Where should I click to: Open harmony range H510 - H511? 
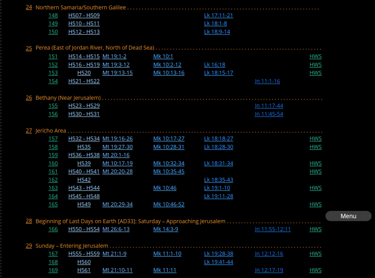(x=84, y=23)
